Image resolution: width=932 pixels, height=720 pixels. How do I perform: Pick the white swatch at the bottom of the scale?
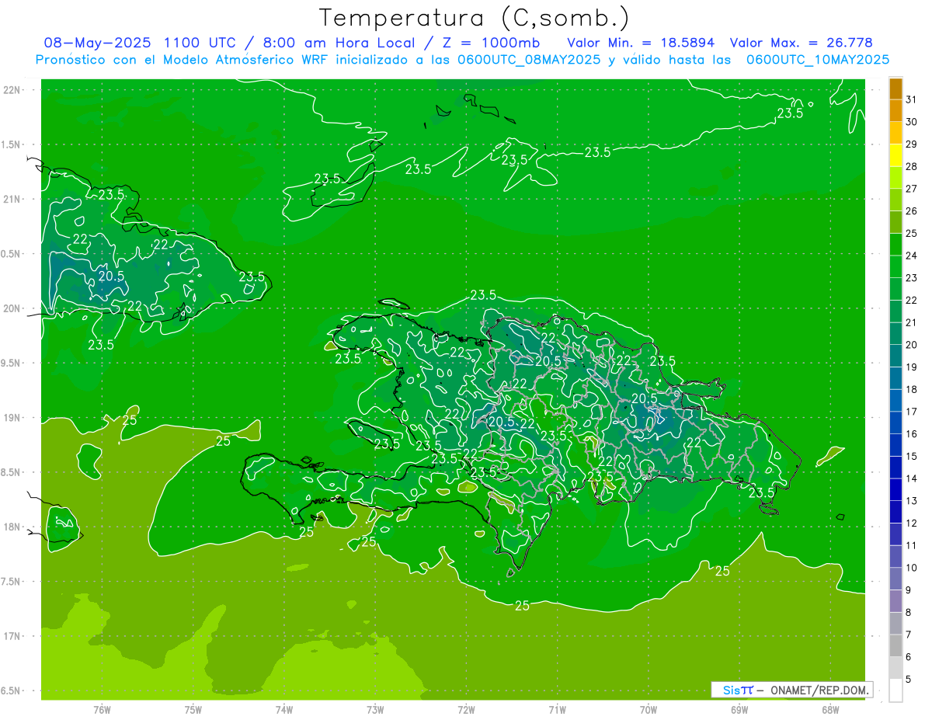(x=895, y=690)
